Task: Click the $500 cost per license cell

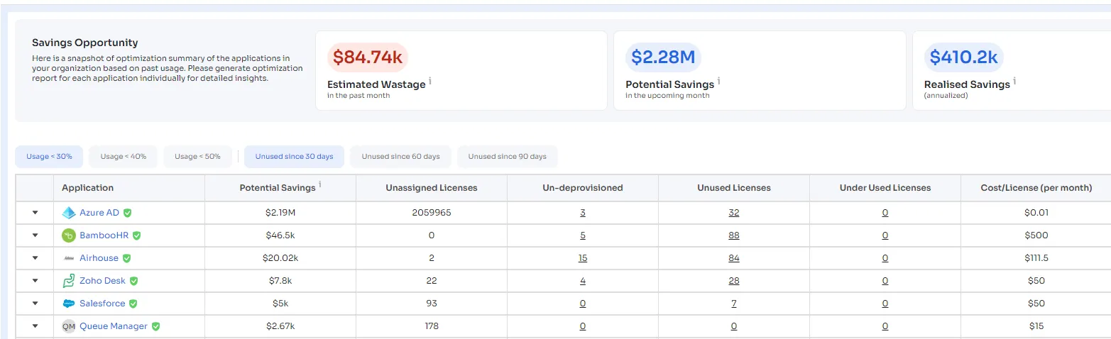Action: tap(1036, 235)
